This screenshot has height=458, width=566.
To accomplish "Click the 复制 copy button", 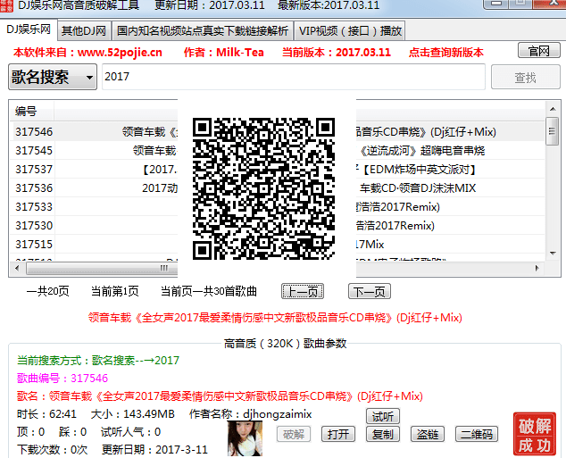I will point(382,434).
